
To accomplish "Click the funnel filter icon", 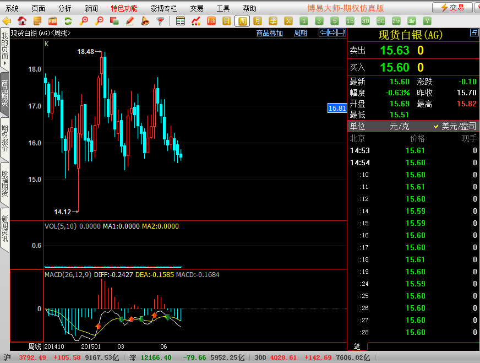I will (160, 21).
